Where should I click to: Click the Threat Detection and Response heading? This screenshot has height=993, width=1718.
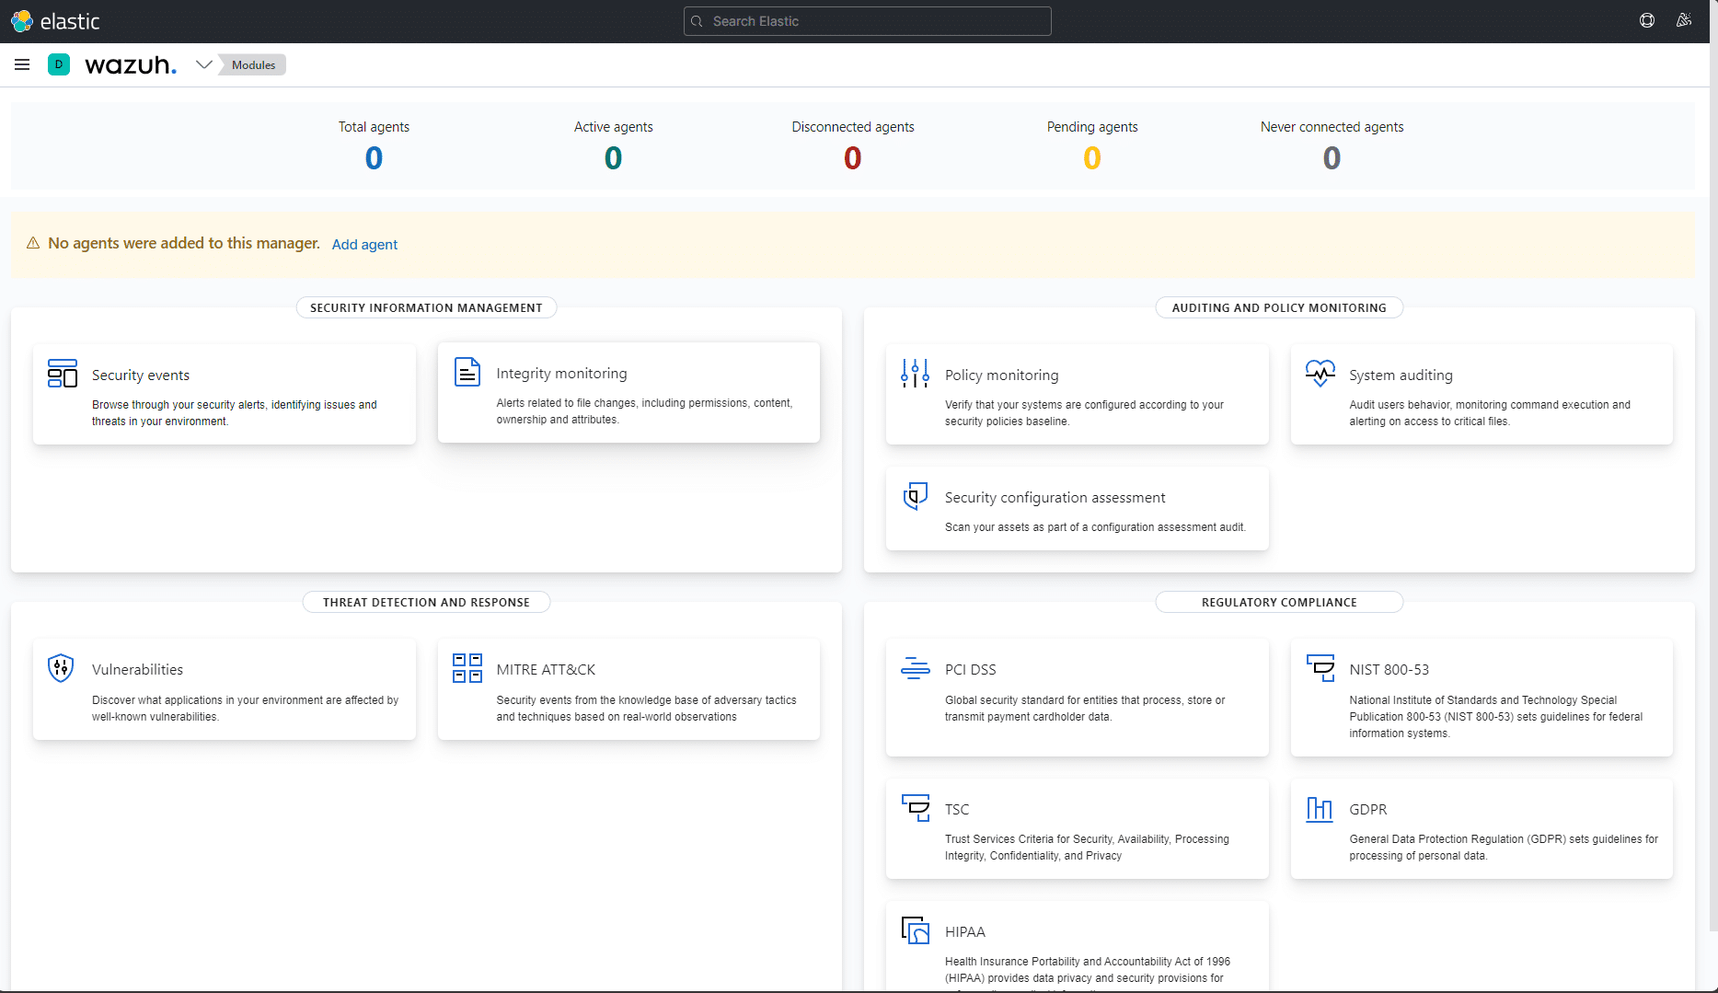coord(426,602)
